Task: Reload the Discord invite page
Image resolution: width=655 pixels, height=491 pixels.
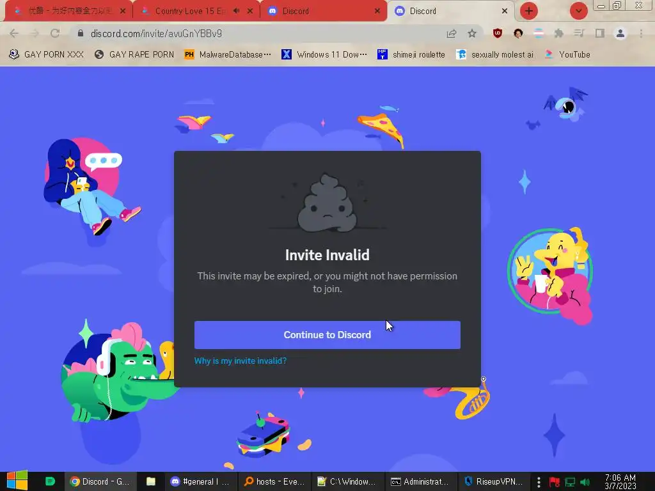Action: [55, 33]
